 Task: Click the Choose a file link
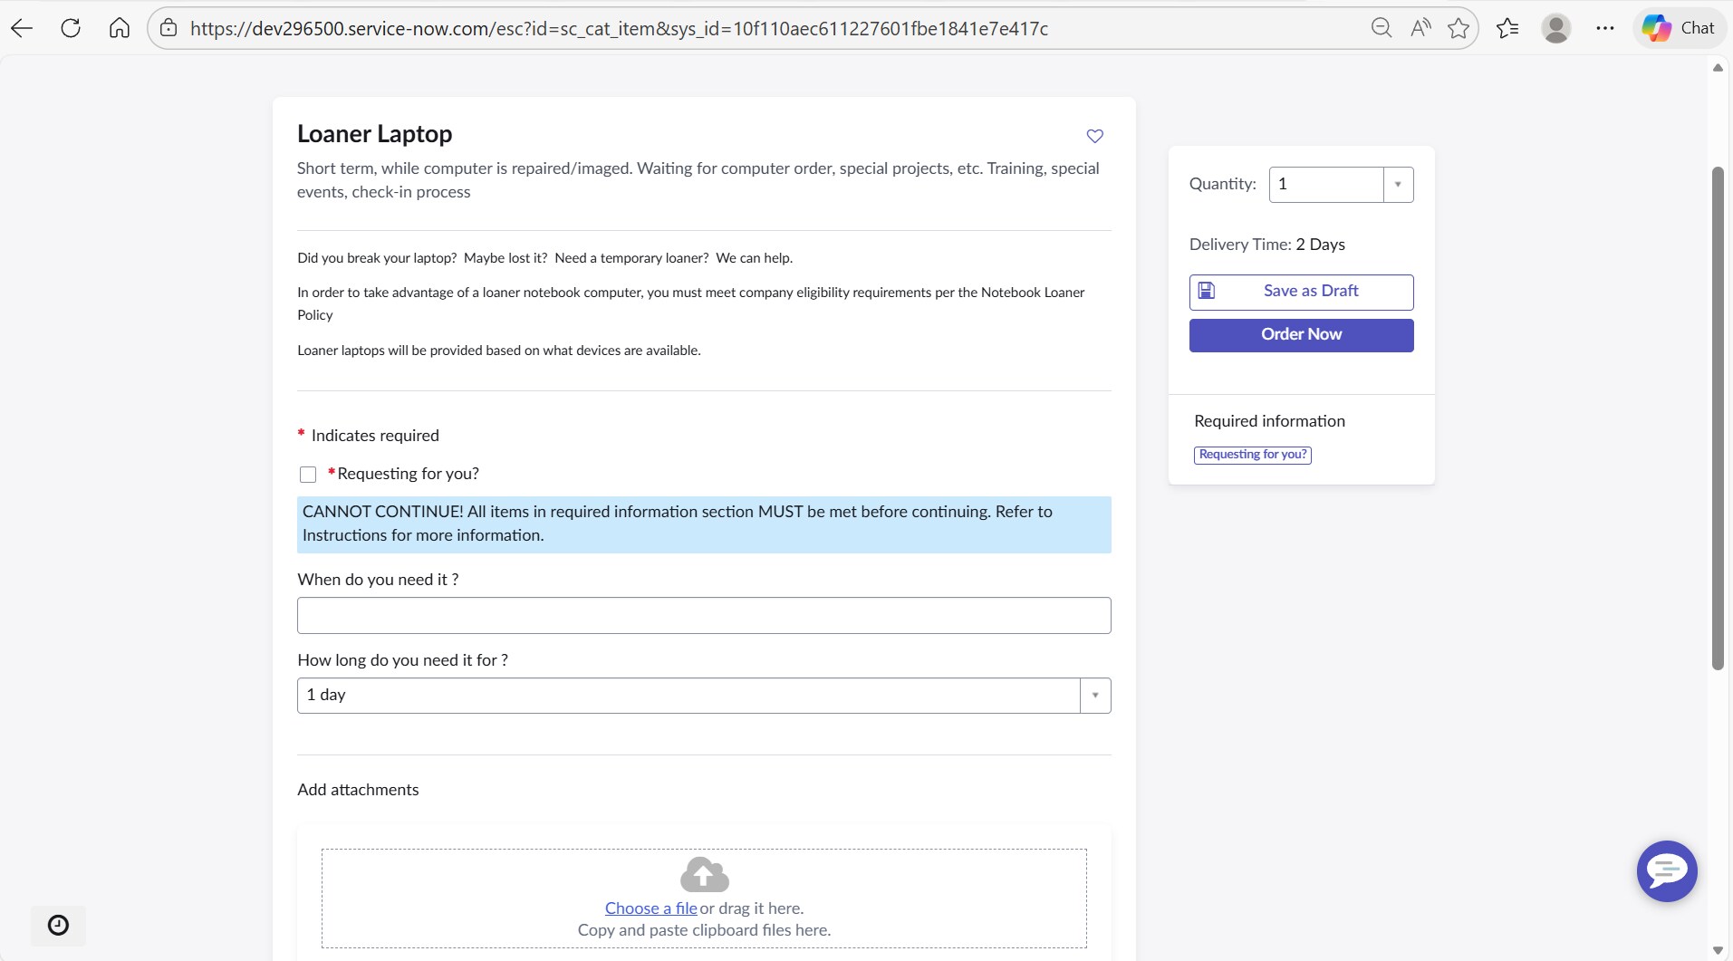(650, 908)
